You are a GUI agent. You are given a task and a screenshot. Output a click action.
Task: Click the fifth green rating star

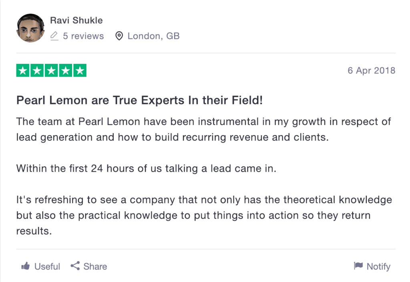[x=80, y=71]
